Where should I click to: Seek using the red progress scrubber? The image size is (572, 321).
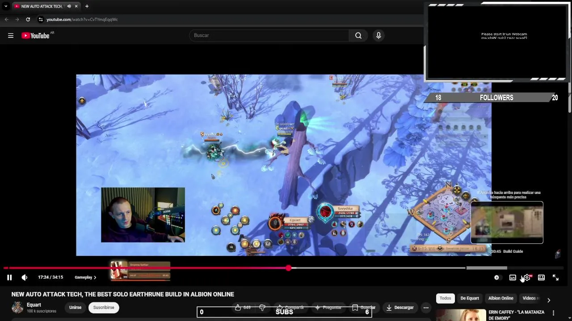[289, 268]
